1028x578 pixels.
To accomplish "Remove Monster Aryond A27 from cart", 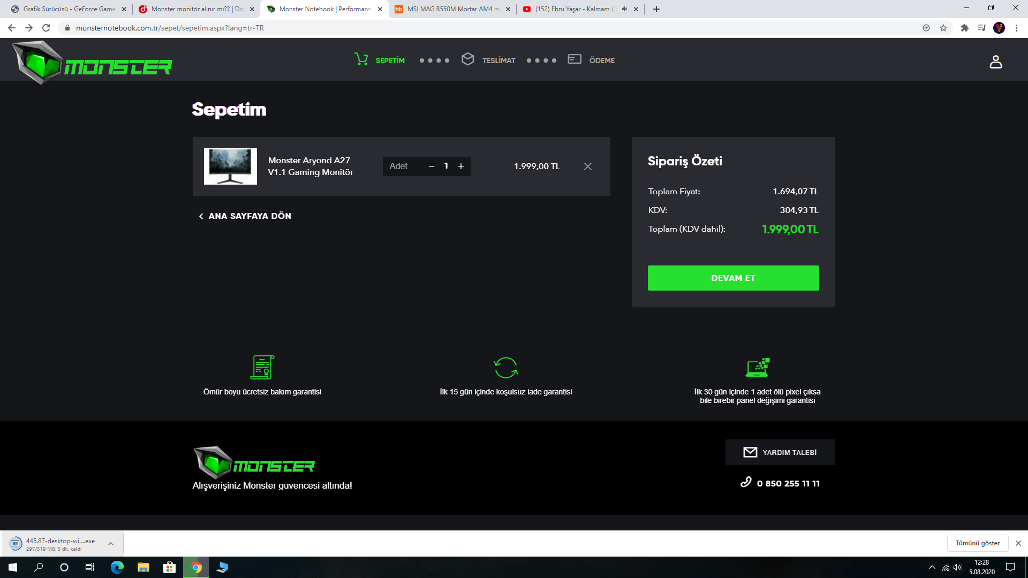I will [x=587, y=166].
